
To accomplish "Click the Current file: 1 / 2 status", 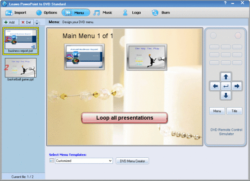I will point(23,177).
